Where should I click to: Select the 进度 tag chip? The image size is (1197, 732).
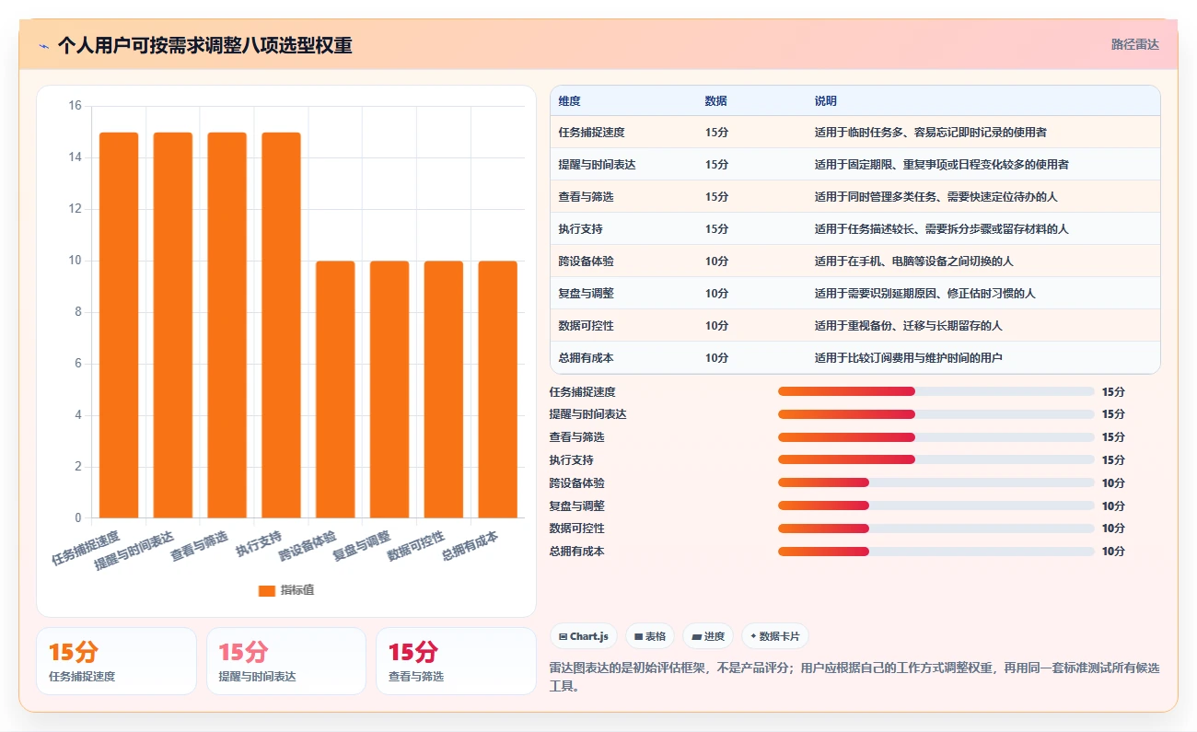pos(708,636)
